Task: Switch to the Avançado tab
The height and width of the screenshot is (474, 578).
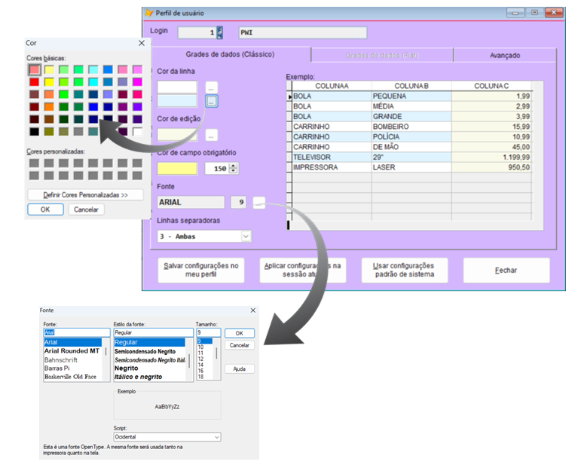Action: point(504,55)
